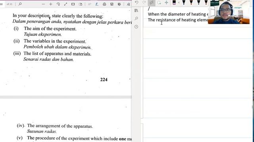The image size is (254, 142).
Task: Click the line 'The resistance of heating eleme'
Action: point(178,20)
